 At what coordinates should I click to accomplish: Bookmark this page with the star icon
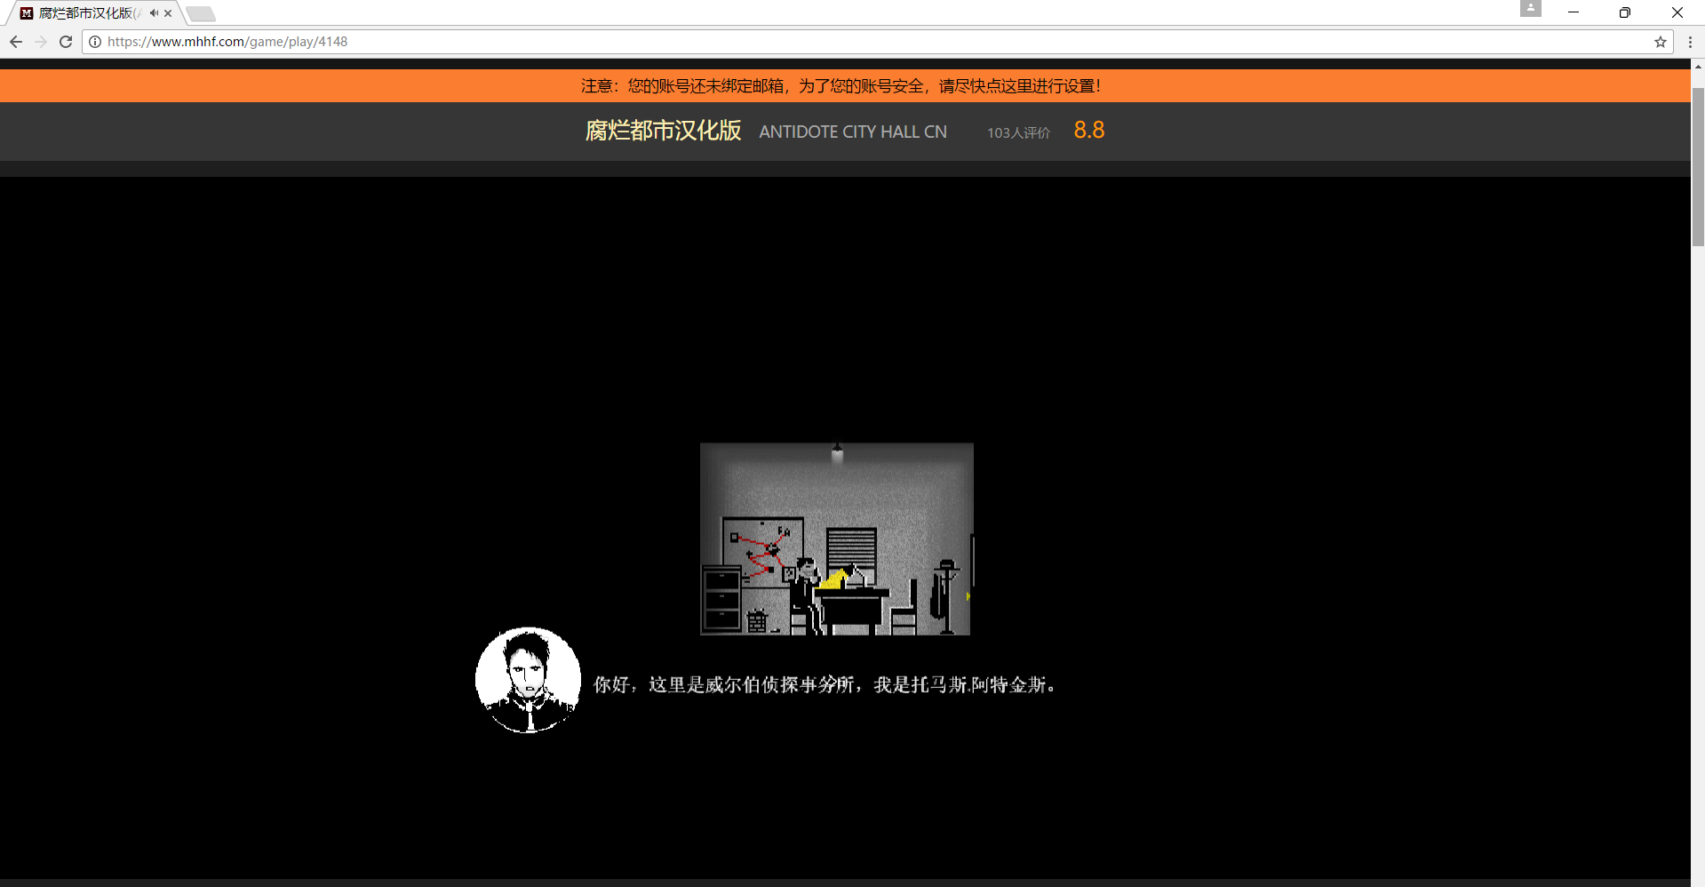coord(1660,42)
